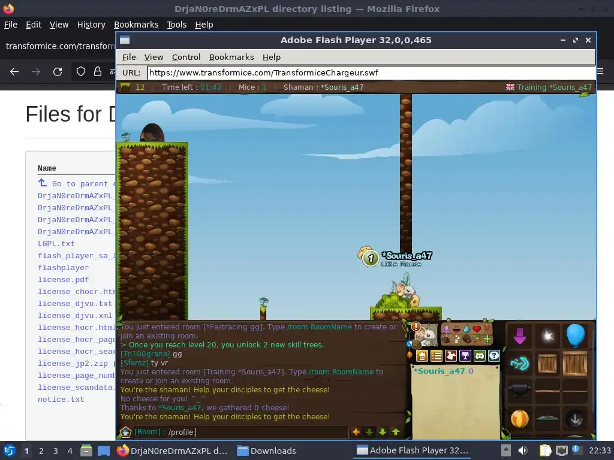
Task: Click the Flash Player URL field
Action: tap(371, 72)
